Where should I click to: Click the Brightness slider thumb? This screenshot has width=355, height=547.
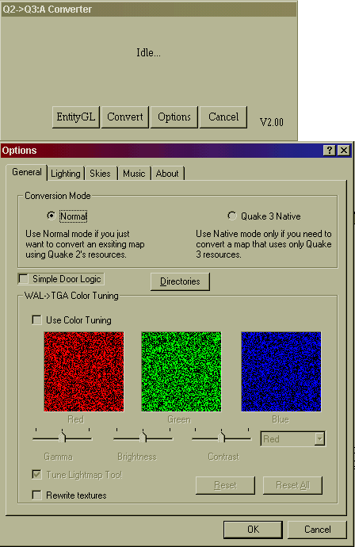[x=143, y=437]
